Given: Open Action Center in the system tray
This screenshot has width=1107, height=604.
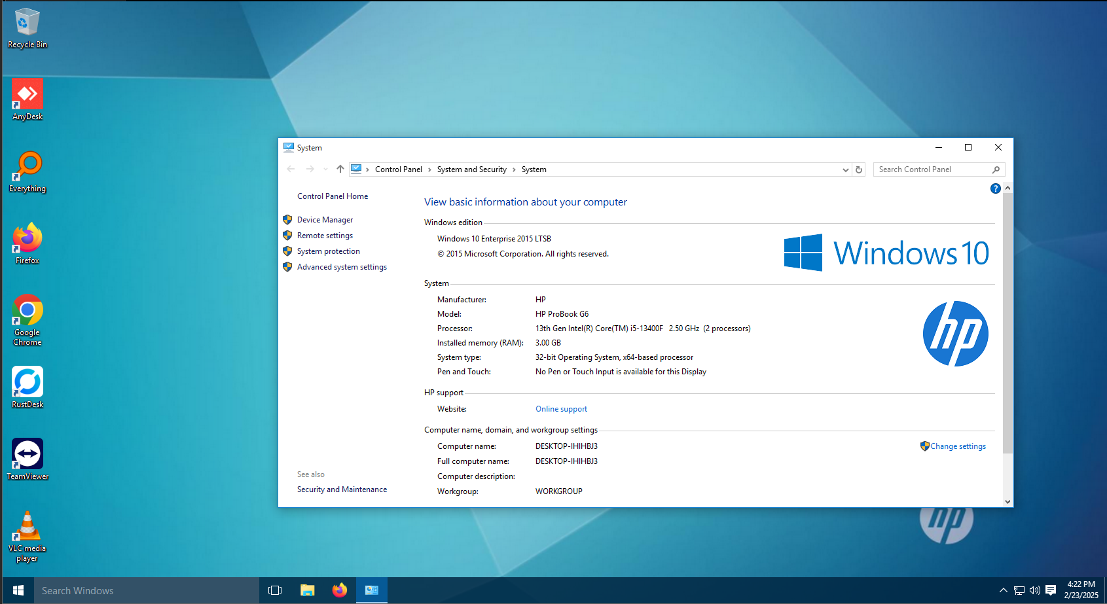Looking at the screenshot, I should click(x=1051, y=590).
